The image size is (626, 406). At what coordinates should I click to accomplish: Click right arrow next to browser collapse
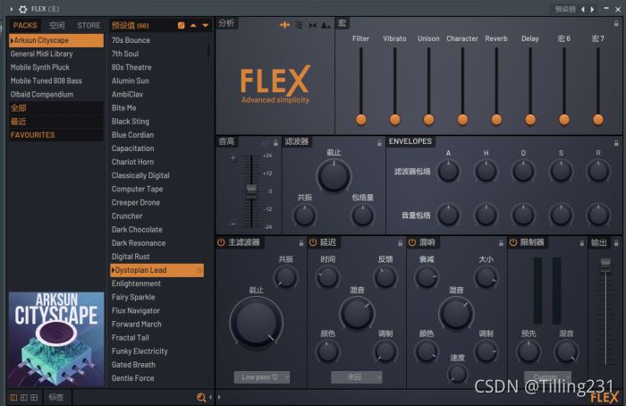tap(219, 397)
